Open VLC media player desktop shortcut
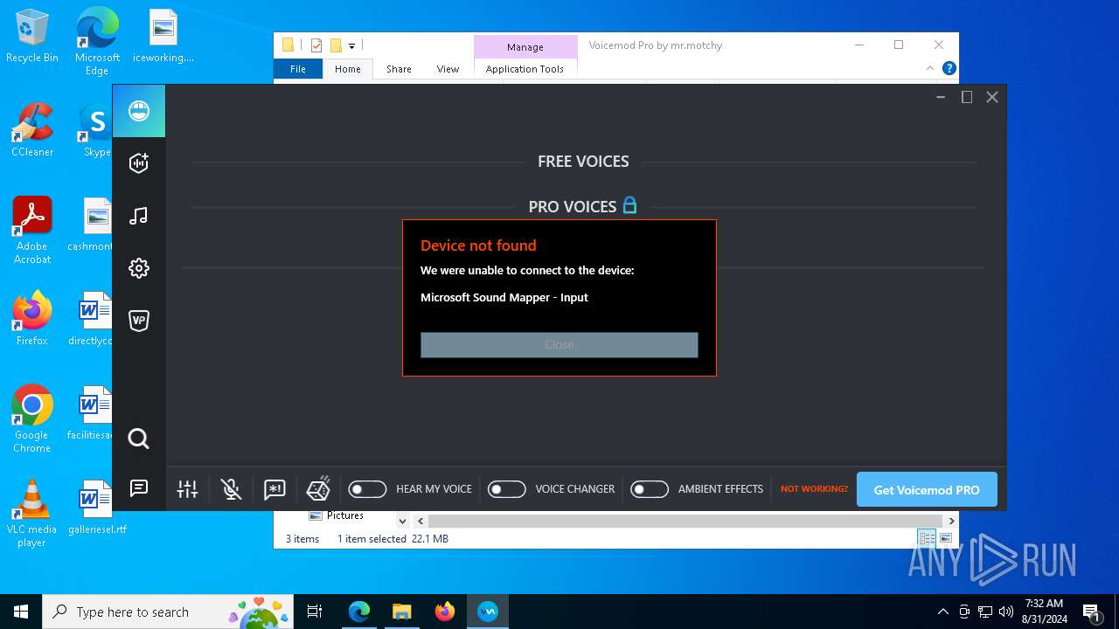 32,514
